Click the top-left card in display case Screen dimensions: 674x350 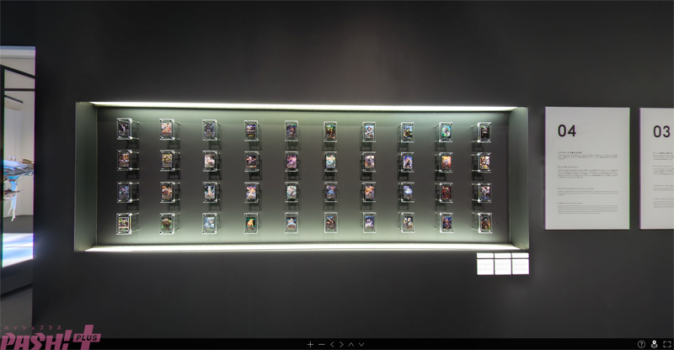[124, 129]
